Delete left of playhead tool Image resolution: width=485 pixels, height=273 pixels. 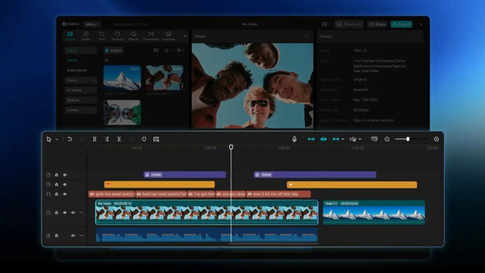107,139
